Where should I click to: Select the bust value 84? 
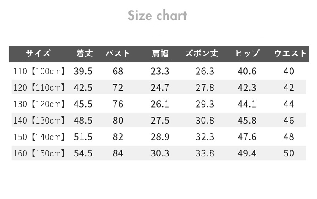click(x=118, y=153)
